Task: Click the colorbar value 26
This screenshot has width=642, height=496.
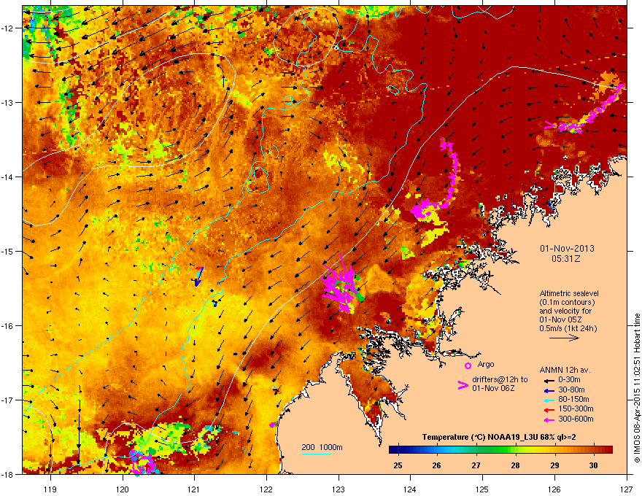Action: coord(437,465)
